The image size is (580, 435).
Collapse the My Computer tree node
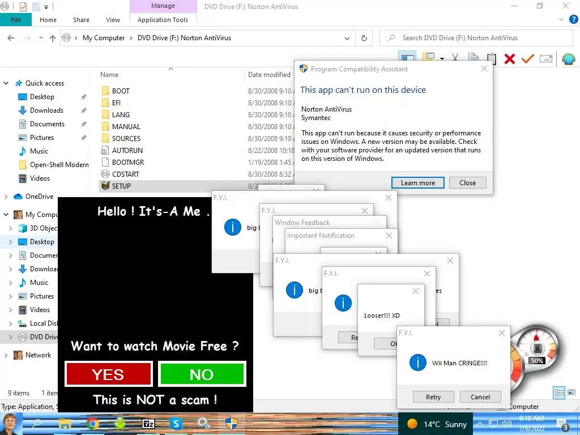point(6,215)
